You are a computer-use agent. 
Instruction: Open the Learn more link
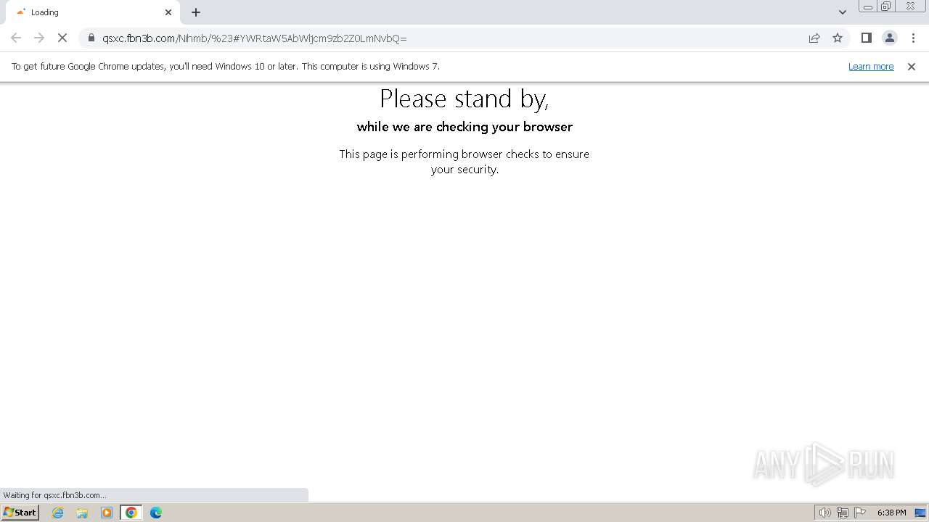click(871, 66)
